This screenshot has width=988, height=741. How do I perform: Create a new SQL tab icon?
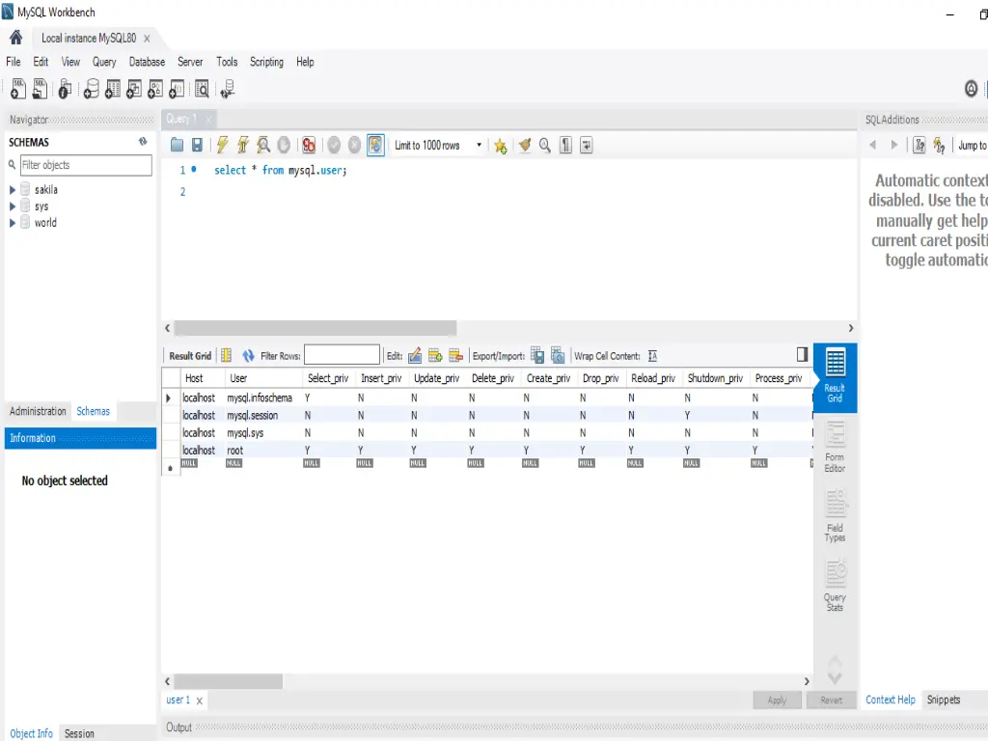coord(18,89)
